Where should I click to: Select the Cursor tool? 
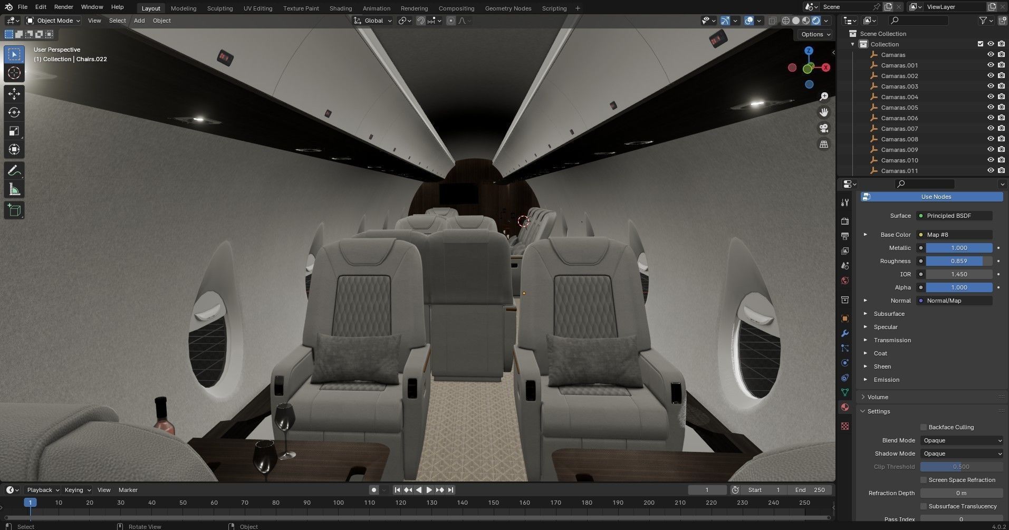(14, 73)
